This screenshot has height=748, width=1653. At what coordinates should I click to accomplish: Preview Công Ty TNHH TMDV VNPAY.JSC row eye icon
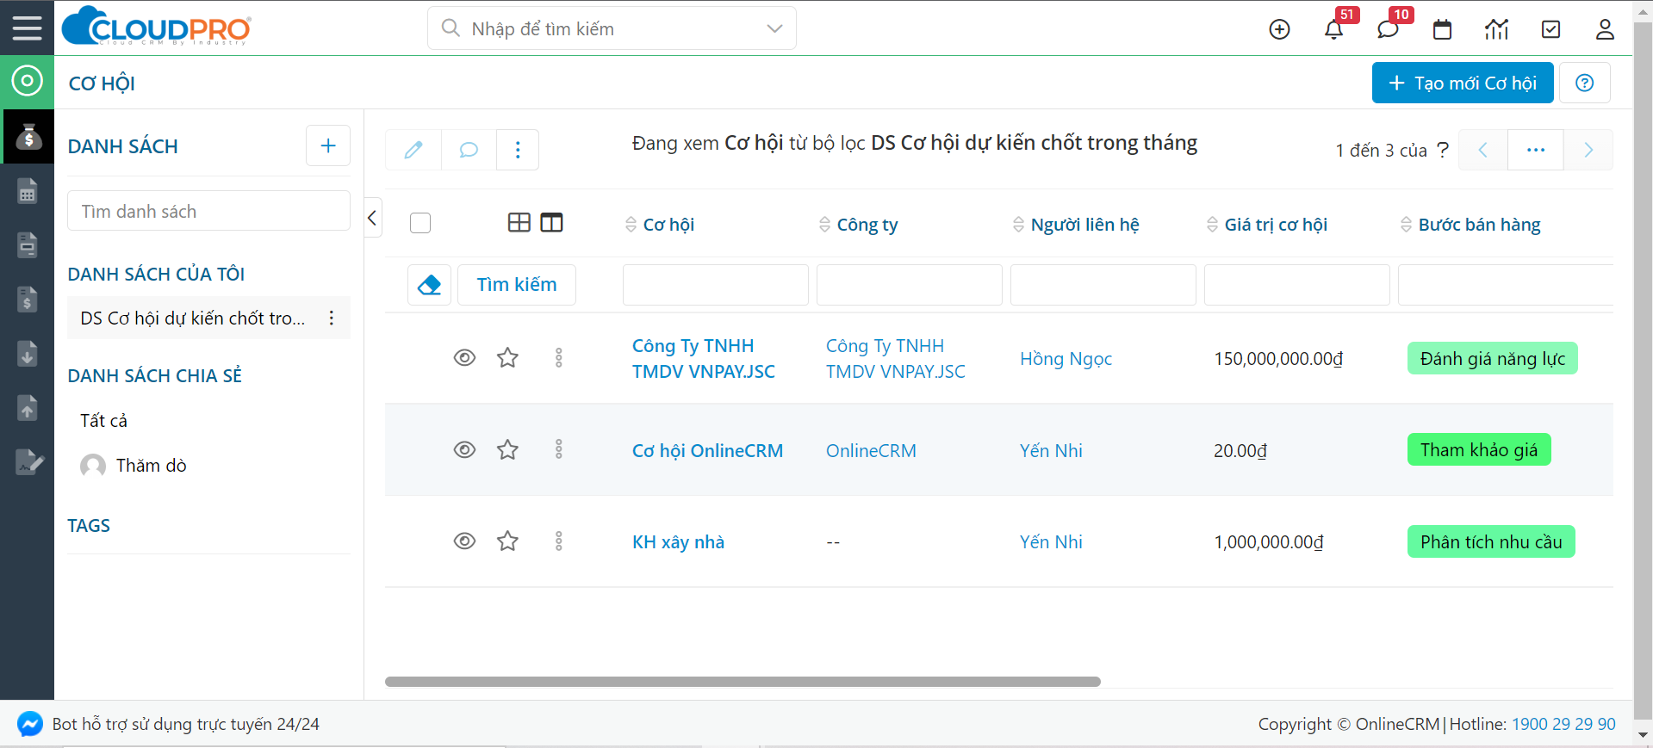tap(464, 357)
